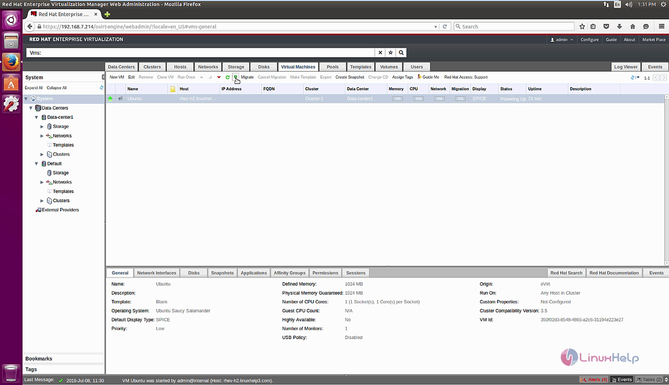Open a new Firefox tab with plus icon
Screen dimensions: 669x385
click(107, 14)
